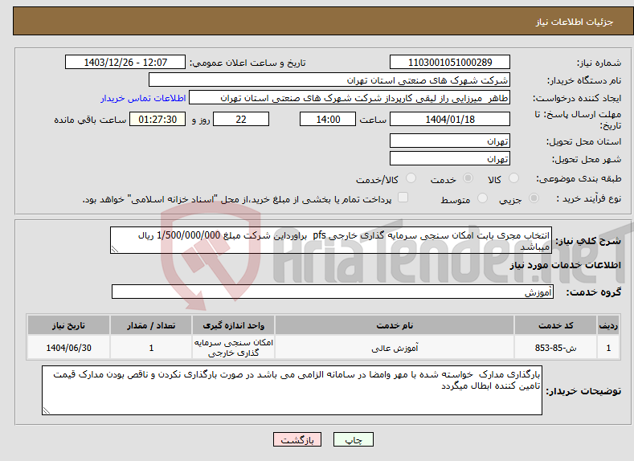Click the نام خدمت column header
634x461 pixels.
pos(395,325)
